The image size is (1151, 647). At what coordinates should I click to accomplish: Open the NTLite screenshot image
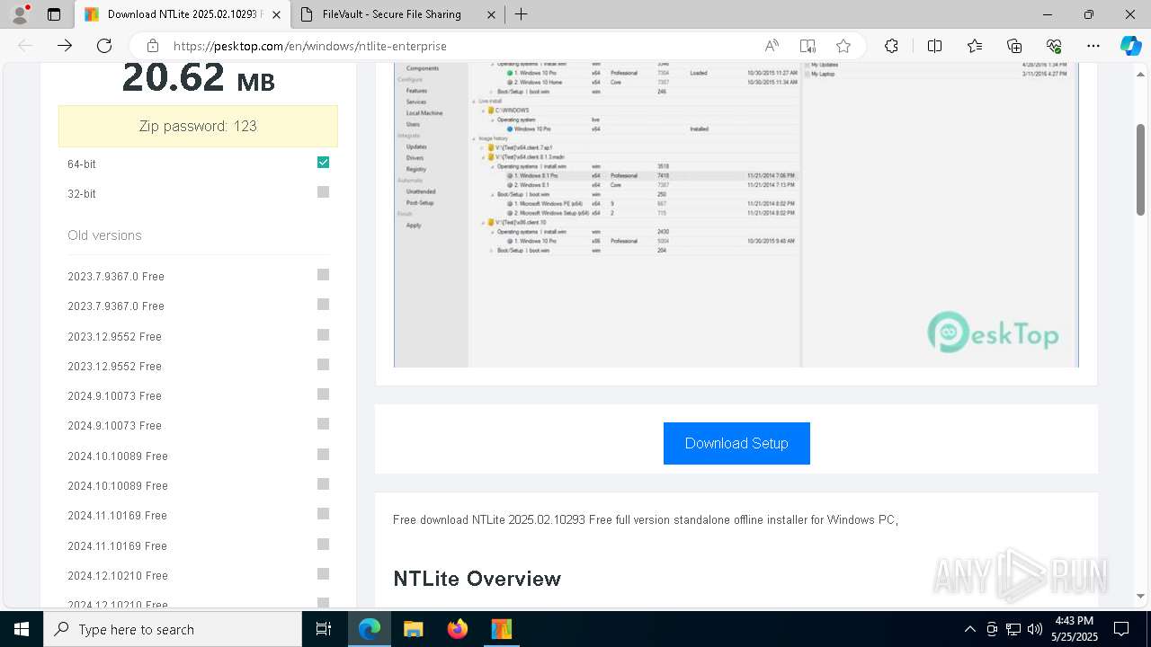pyautogui.click(x=736, y=215)
